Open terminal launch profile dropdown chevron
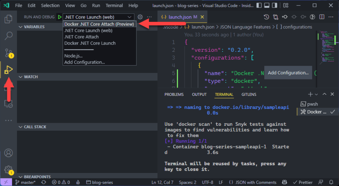339x186 pixels. click(316, 94)
